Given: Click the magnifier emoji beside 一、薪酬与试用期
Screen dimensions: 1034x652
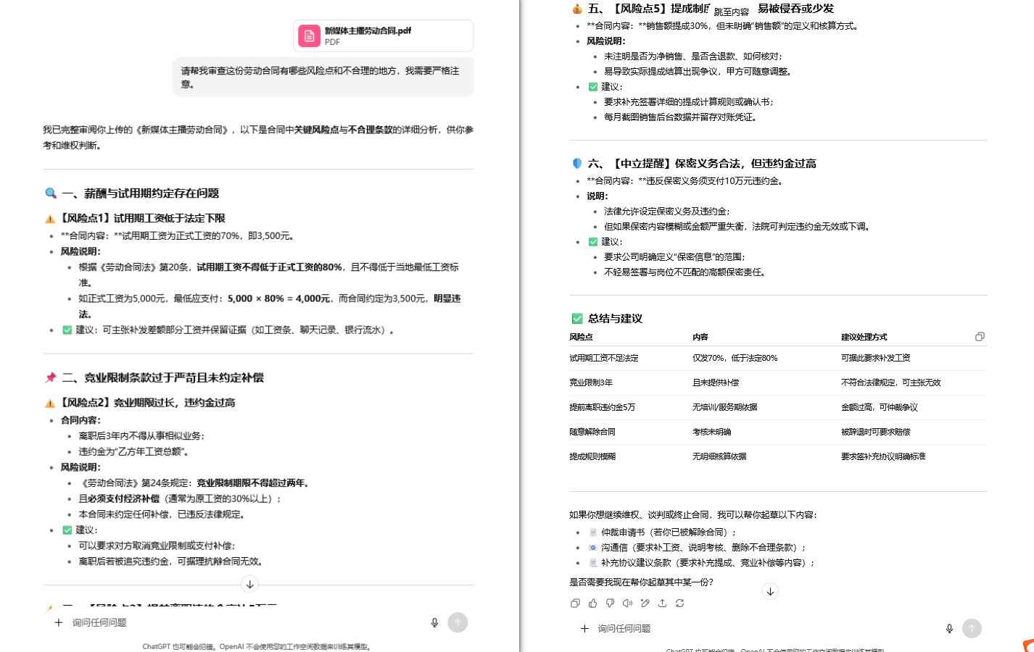Looking at the screenshot, I should 51,193.
